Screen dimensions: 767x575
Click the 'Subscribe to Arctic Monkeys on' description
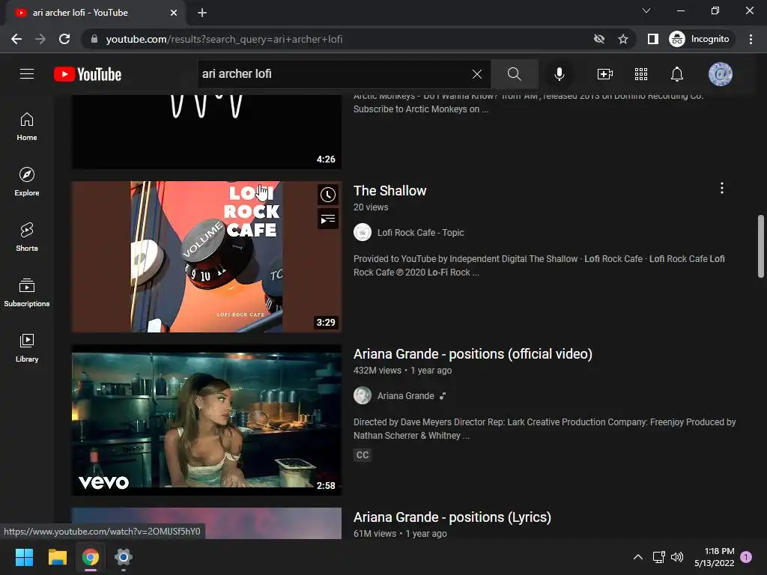421,109
